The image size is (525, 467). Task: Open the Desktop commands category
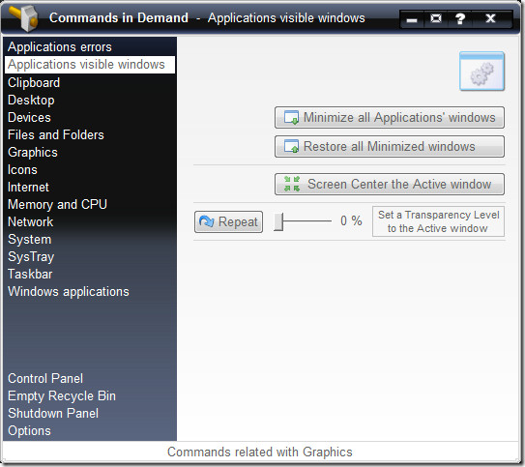pyautogui.click(x=31, y=101)
